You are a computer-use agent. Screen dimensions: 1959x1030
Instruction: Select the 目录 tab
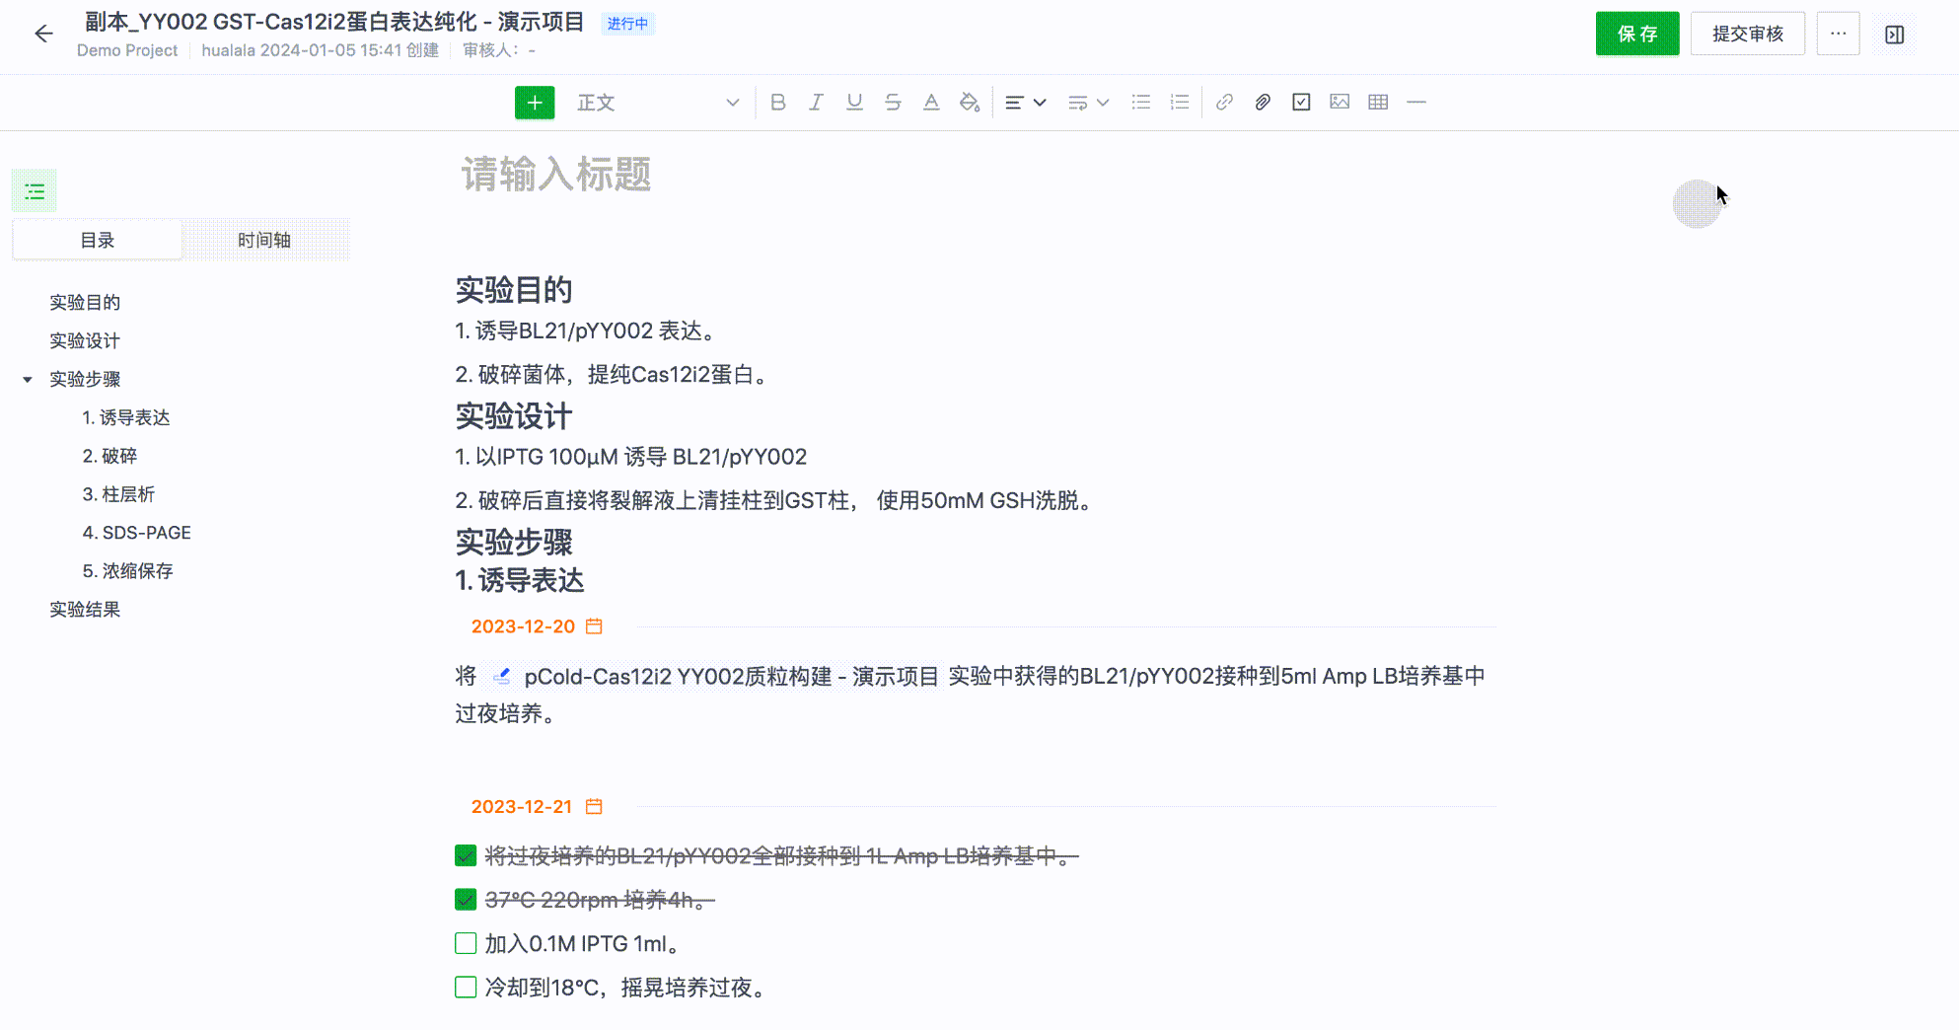coord(98,240)
